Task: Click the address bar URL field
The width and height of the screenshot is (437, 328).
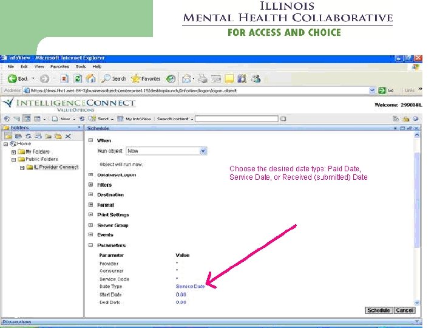Action: tap(196, 91)
